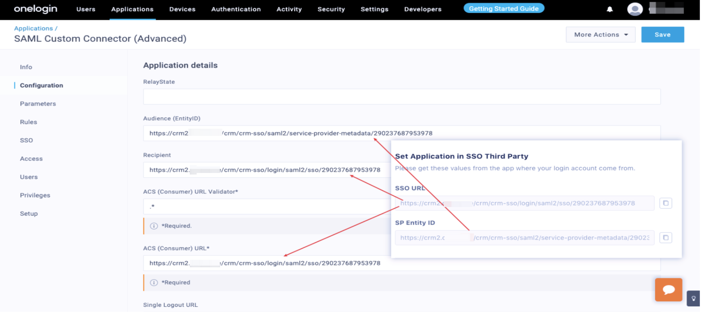Copy the SP Entity ID value
The height and width of the screenshot is (313, 701).
click(x=665, y=238)
